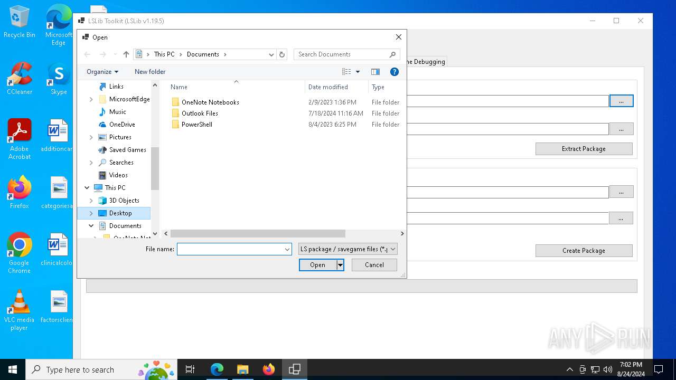The width and height of the screenshot is (676, 380).
Task: Click the navigation pane vertical scrollbar
Action: click(155, 169)
